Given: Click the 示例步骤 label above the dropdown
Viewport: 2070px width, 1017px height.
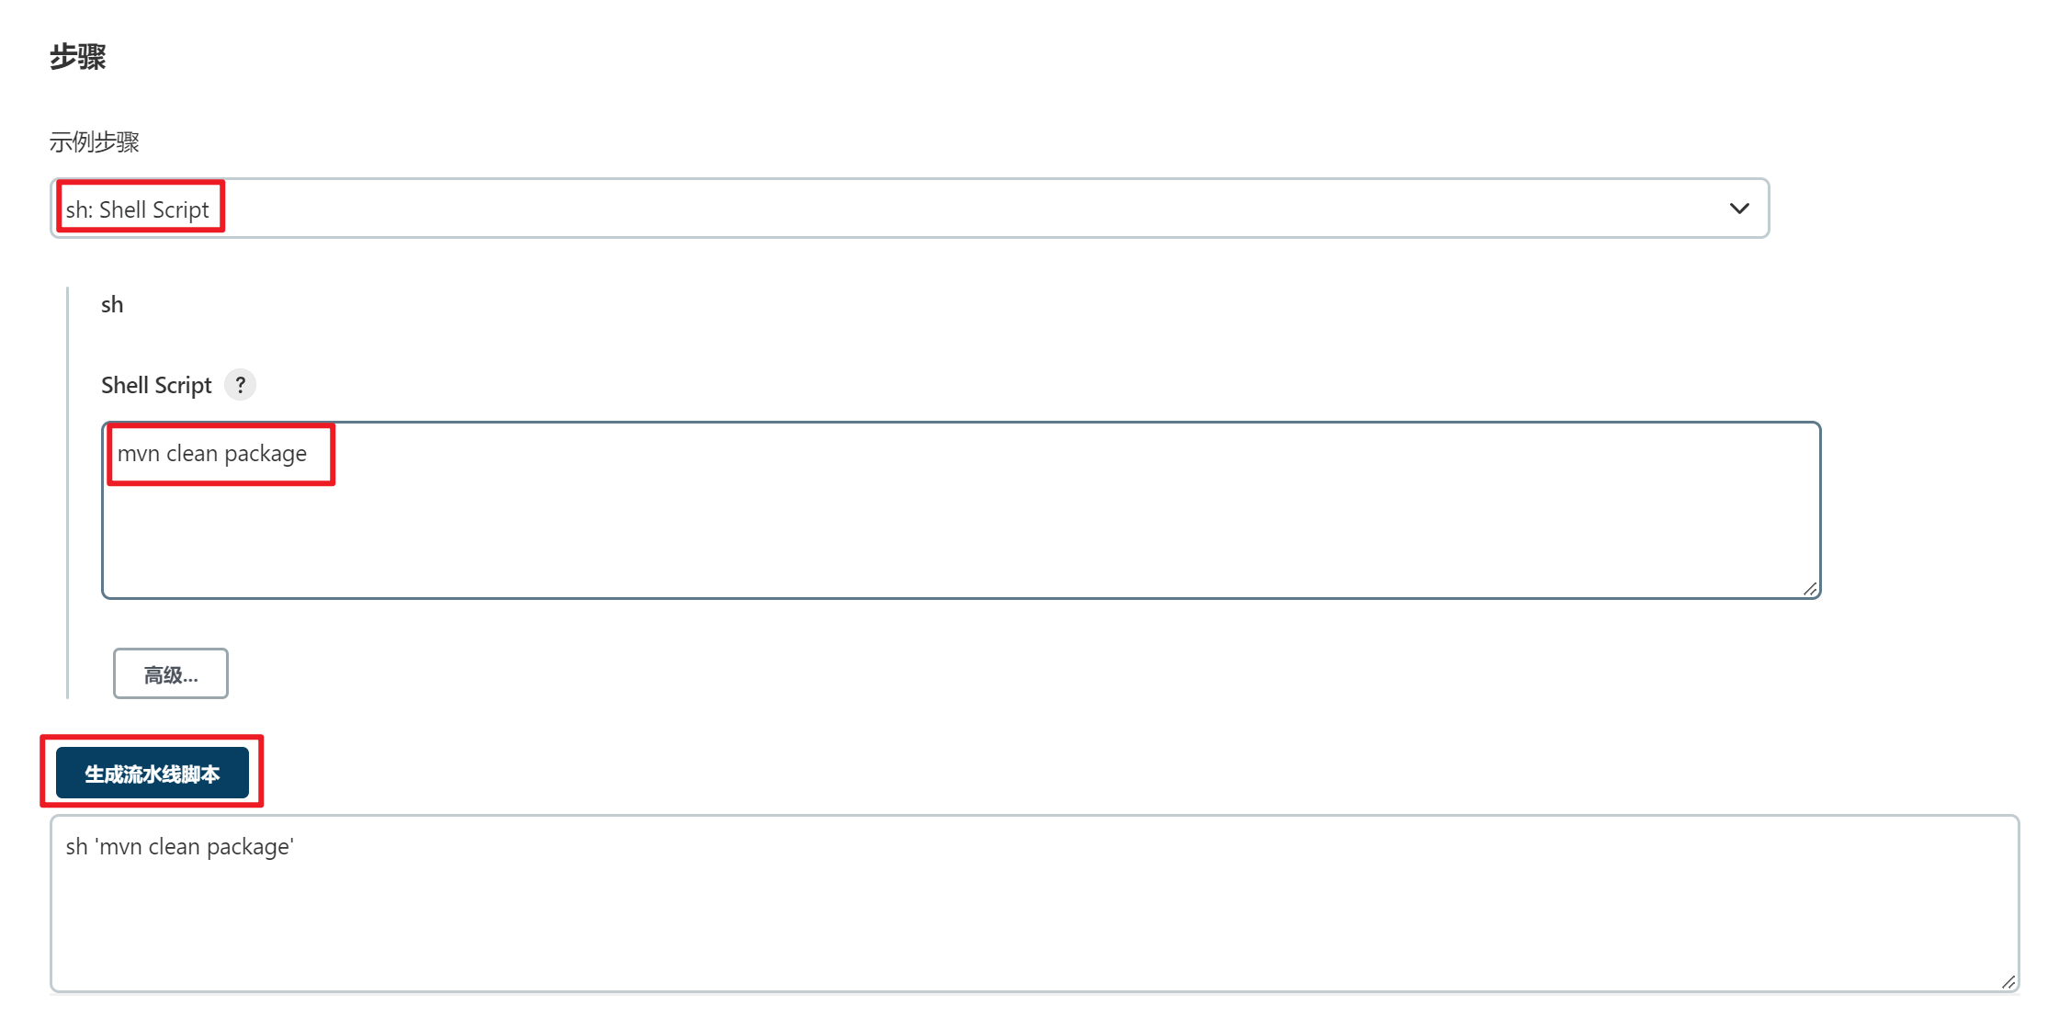Looking at the screenshot, I should coord(95,142).
